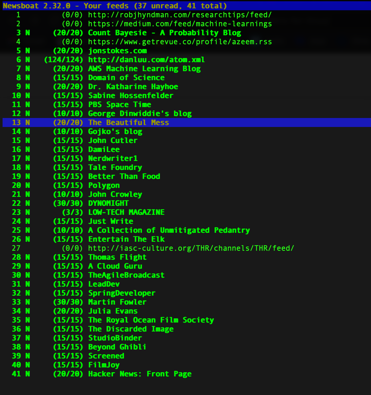Select The Royal Ocean Film Society feed

click(x=151, y=320)
